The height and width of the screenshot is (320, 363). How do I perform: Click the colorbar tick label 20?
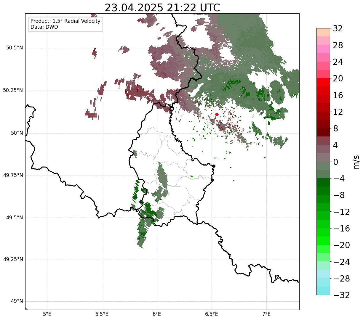click(338, 79)
